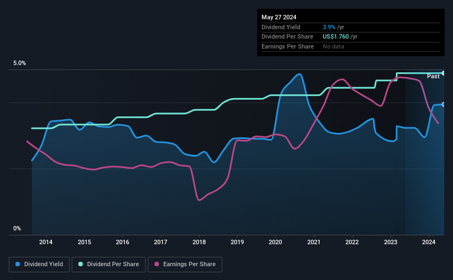Click the 5.0% y-axis label
453x280 pixels.
point(20,63)
